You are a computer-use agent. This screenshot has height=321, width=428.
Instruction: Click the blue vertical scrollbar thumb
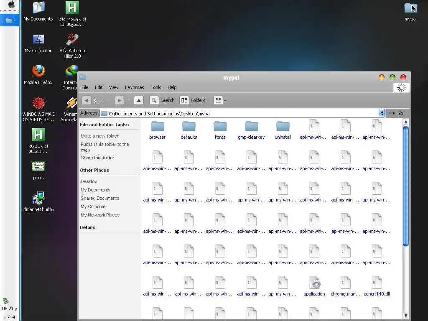[x=406, y=186]
